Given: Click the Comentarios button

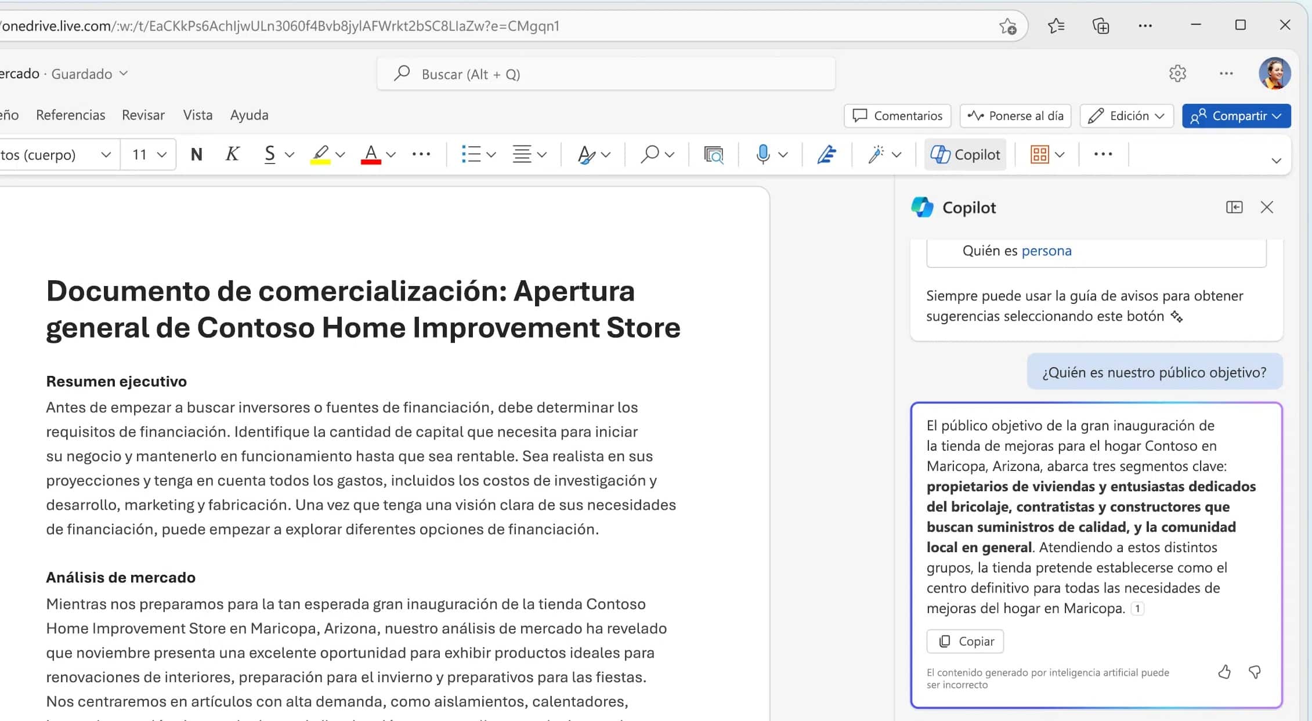Looking at the screenshot, I should click(x=897, y=116).
